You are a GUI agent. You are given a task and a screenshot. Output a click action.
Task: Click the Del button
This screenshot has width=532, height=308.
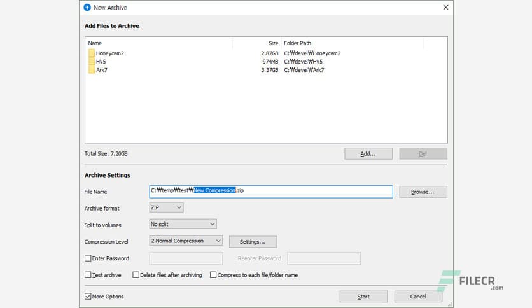[x=423, y=153]
